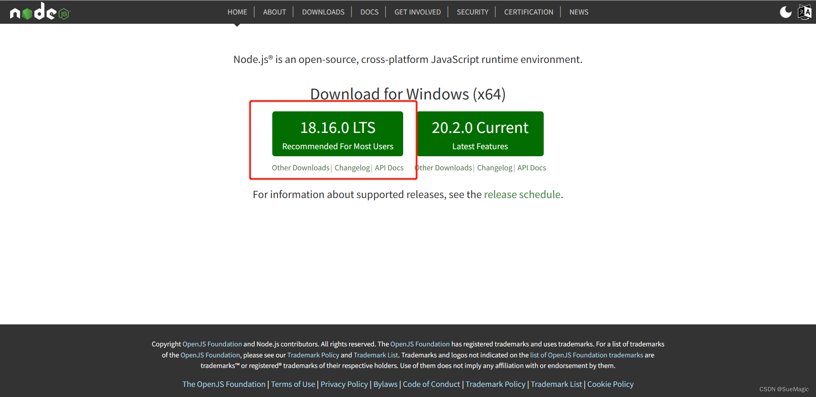816x397 pixels.
Task: Open Other Downloads under LTS
Action: (x=300, y=168)
